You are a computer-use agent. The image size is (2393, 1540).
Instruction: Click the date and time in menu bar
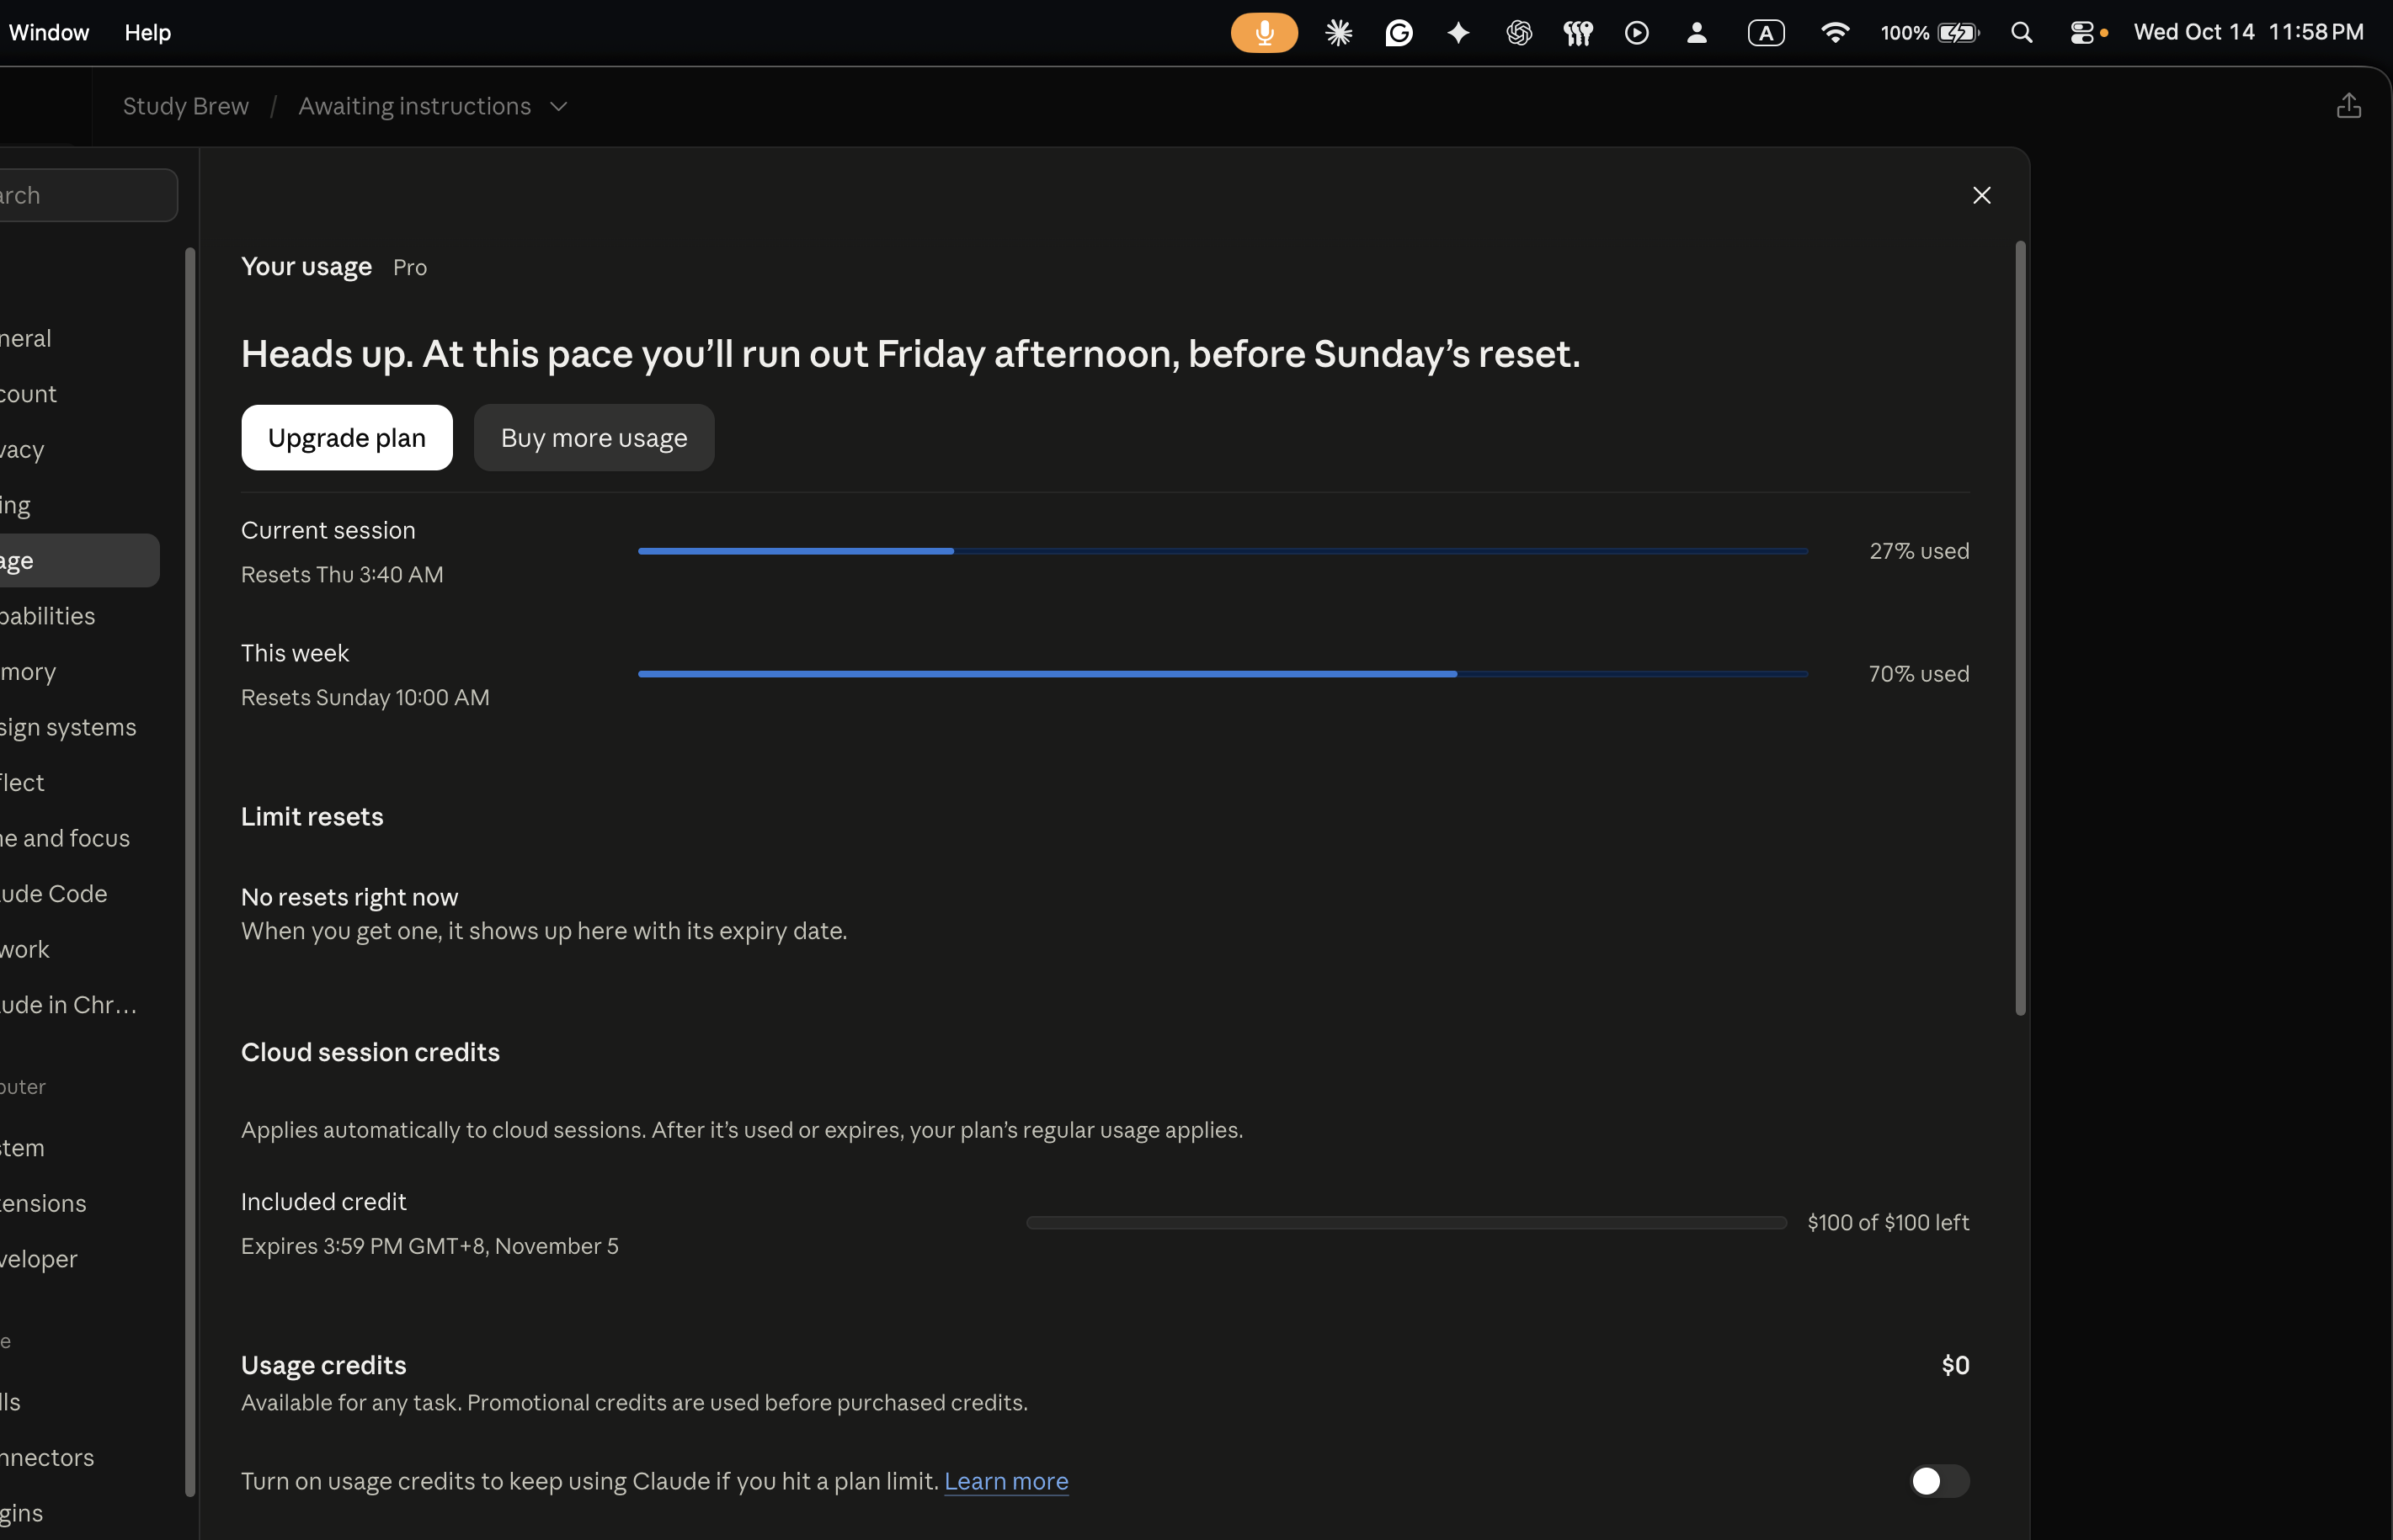tap(2248, 32)
